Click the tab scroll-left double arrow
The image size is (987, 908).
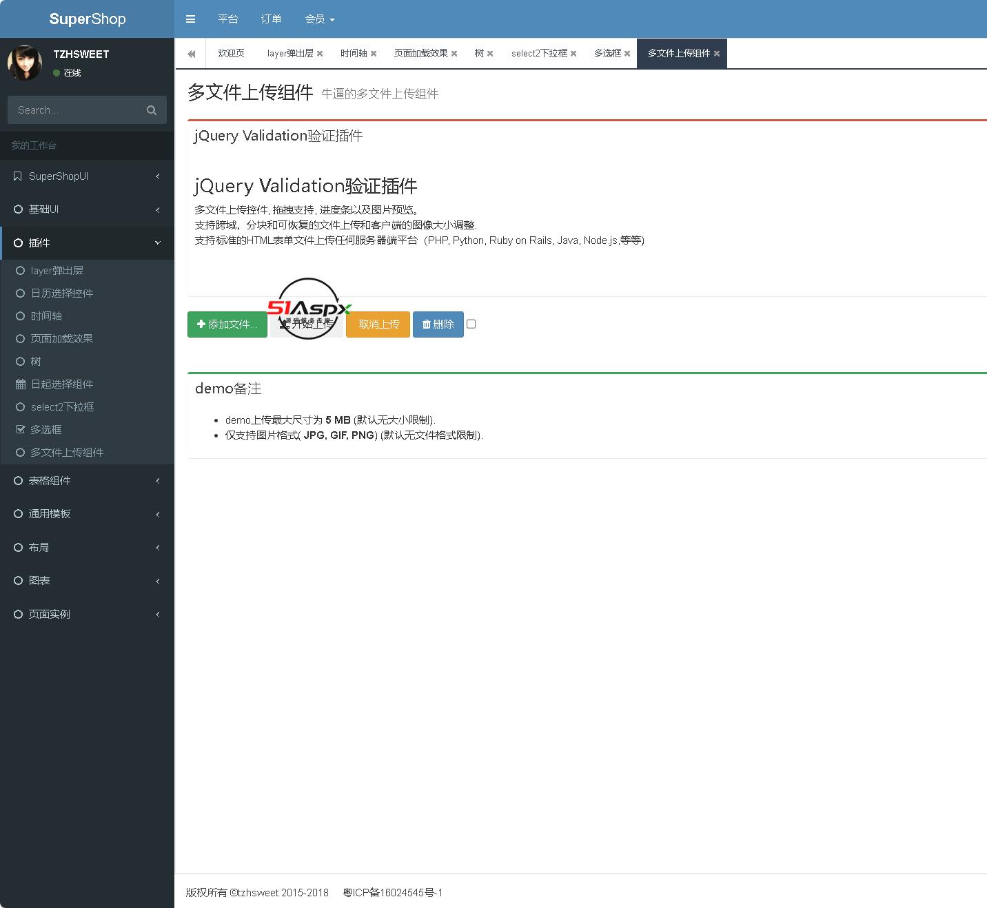(x=191, y=54)
